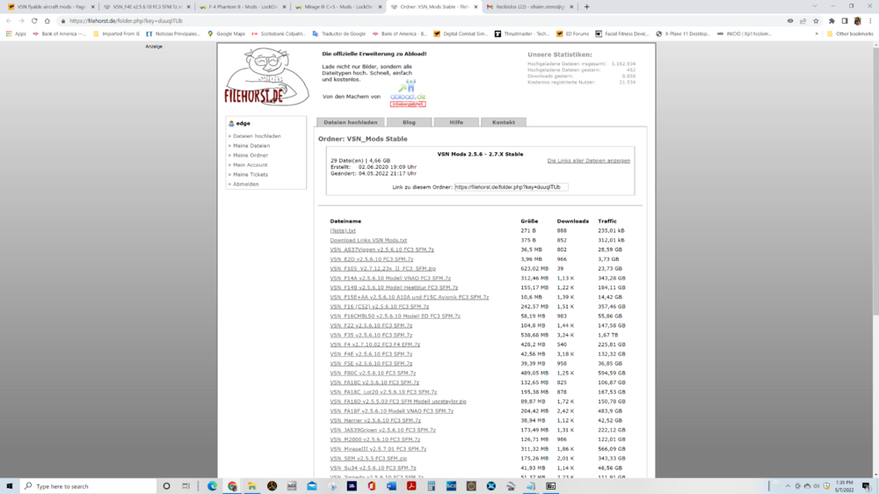Open the share page icon in address bar
This screenshot has width=879, height=494.
tap(803, 21)
